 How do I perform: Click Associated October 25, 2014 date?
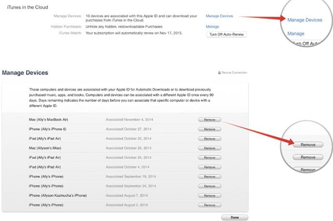pos(128,138)
